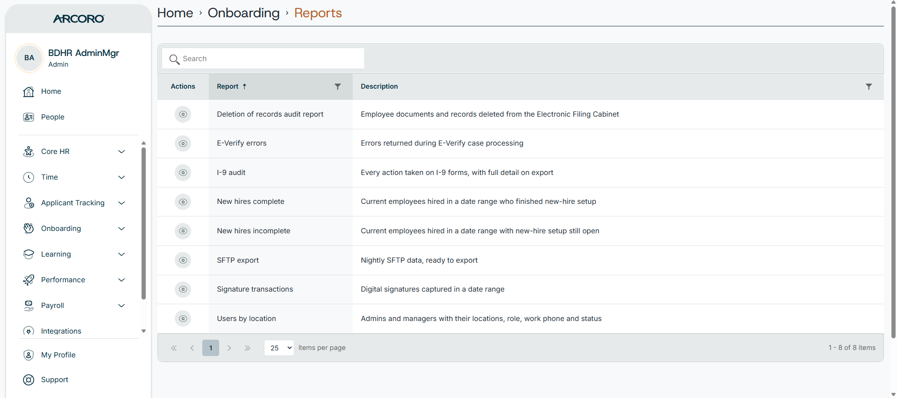Expand the Onboarding sidebar section
The image size is (897, 398).
[x=121, y=229]
